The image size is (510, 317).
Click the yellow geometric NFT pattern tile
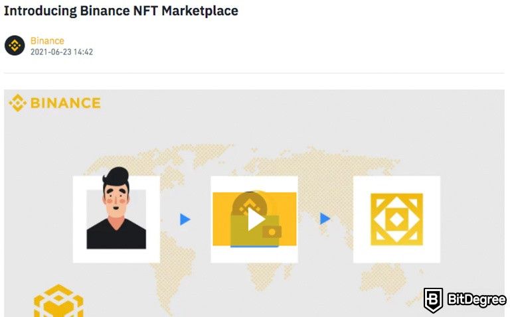[396, 220]
